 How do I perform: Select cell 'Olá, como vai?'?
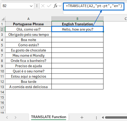[x=28, y=29]
